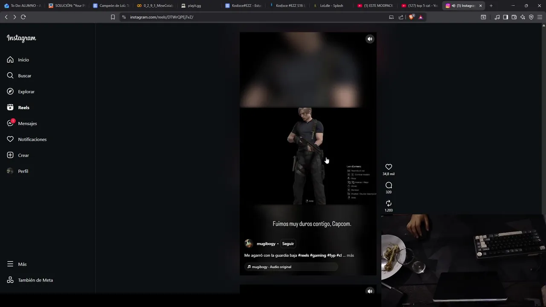The image size is (546, 307).
Task: Click the #fyp hashtag
Action: 331,255
